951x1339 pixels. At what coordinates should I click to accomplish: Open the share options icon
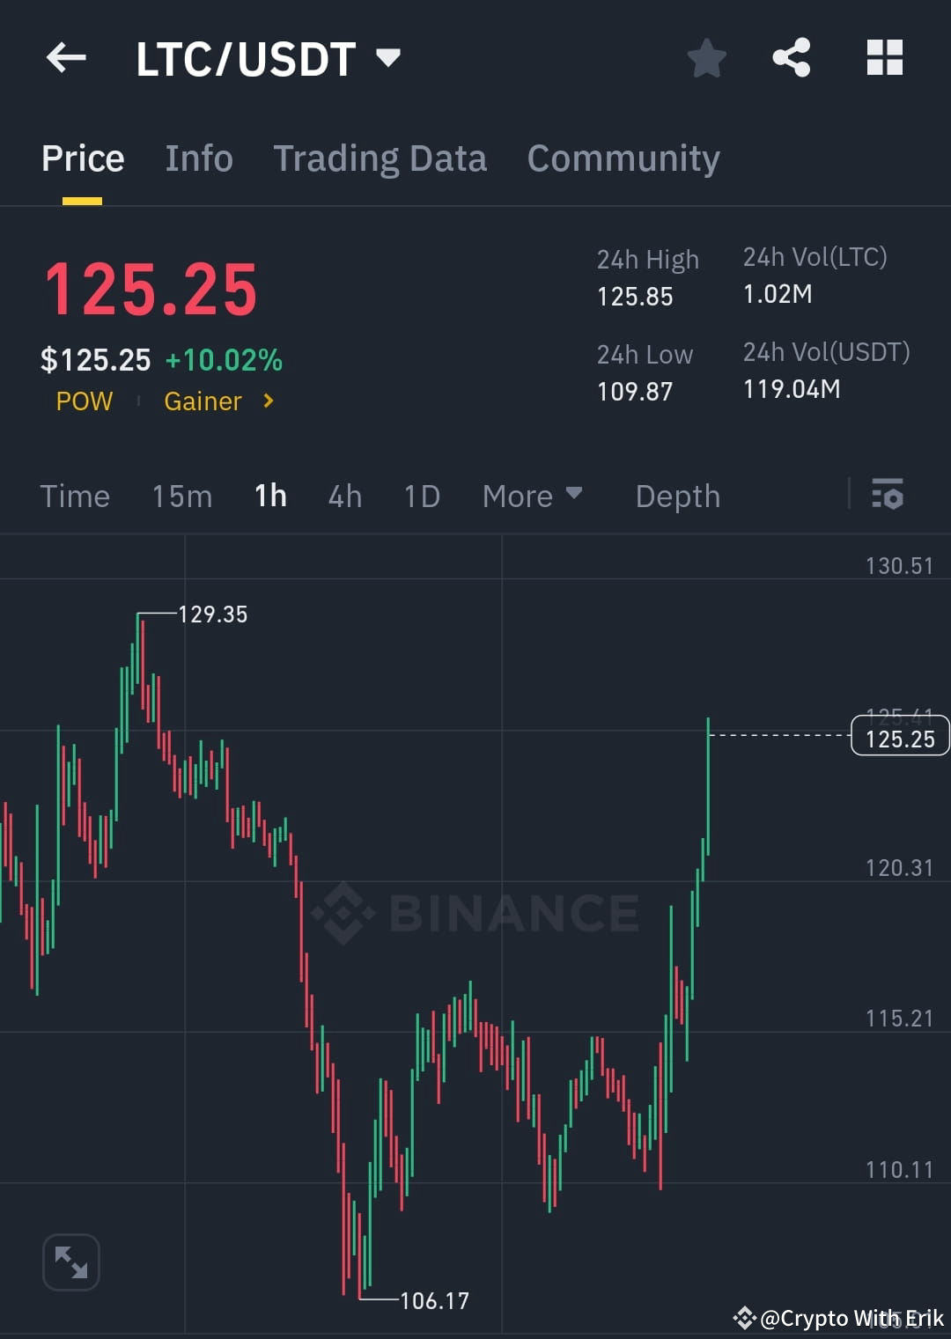pyautogui.click(x=791, y=58)
